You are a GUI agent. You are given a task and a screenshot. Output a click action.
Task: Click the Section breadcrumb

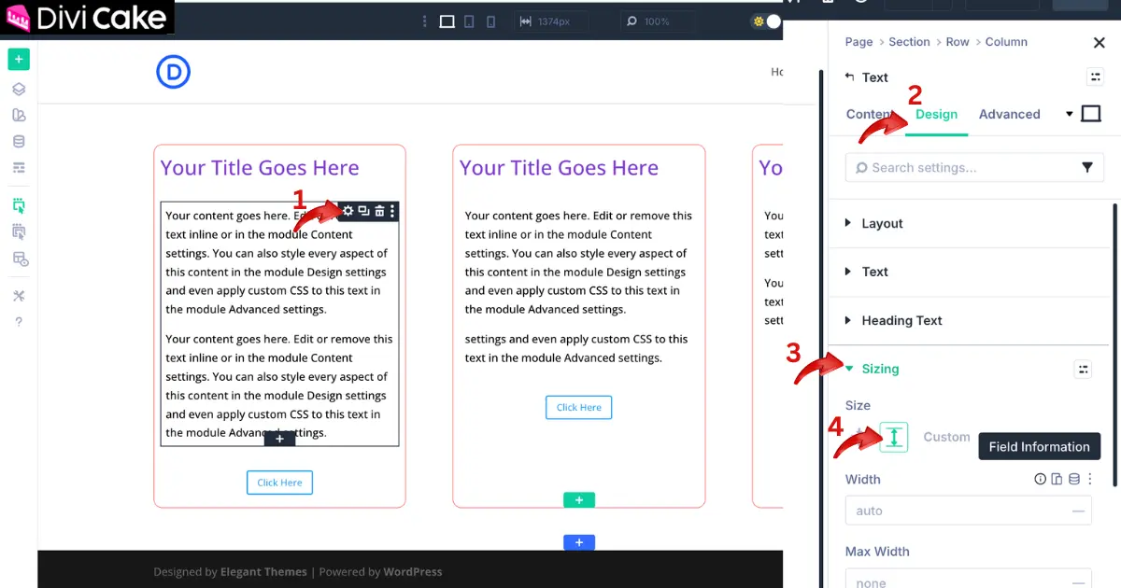(909, 42)
